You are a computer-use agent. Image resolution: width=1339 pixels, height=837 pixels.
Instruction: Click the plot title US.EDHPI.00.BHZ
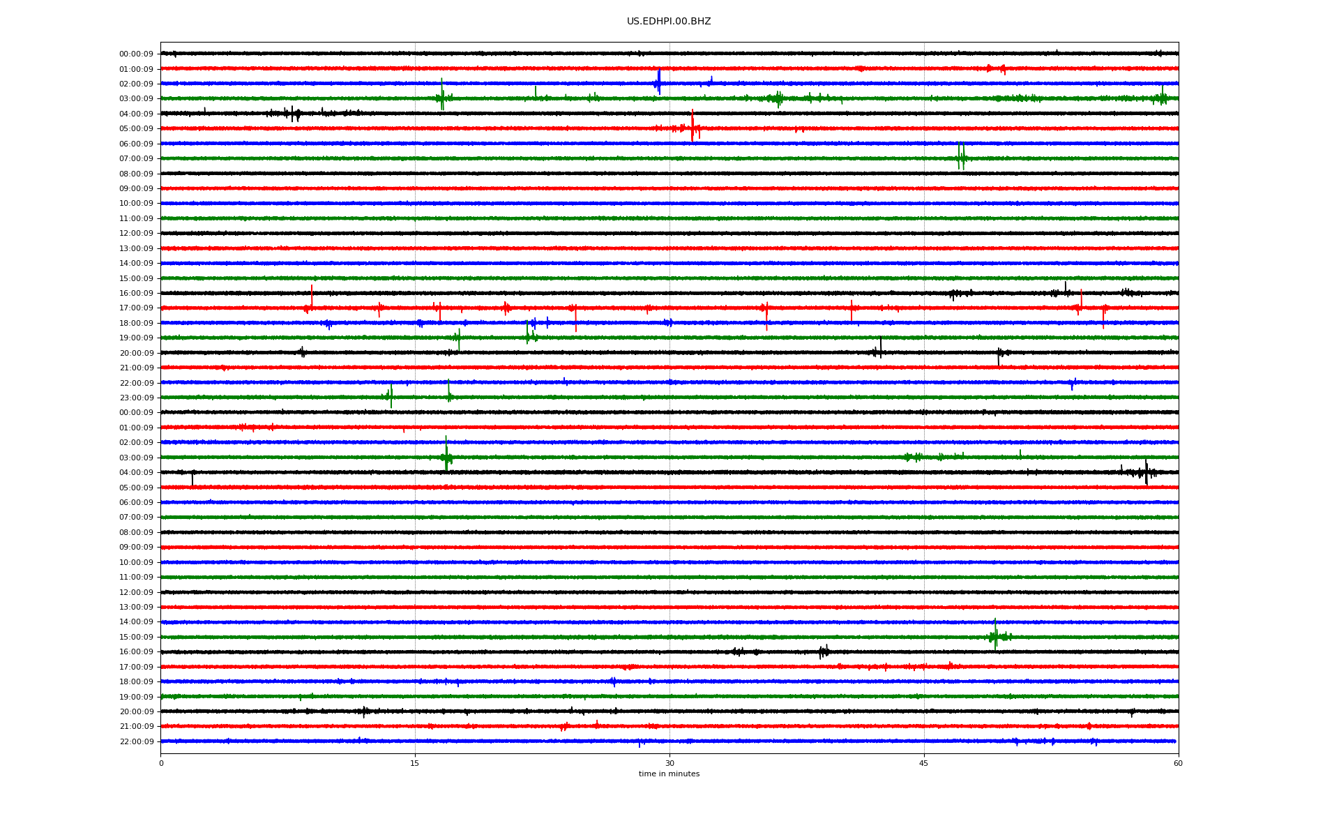[x=668, y=22]
